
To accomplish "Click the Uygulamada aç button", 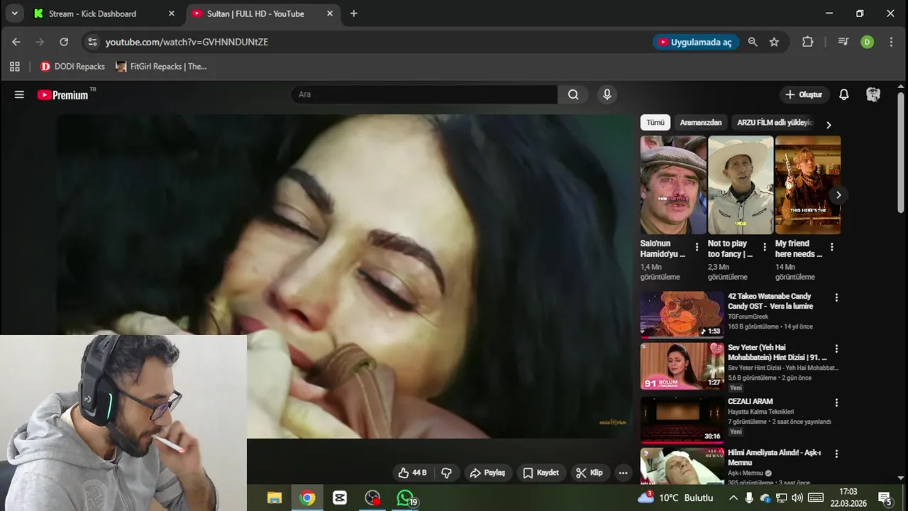I will pyautogui.click(x=695, y=42).
